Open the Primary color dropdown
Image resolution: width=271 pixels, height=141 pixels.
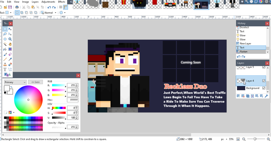coord(15,82)
